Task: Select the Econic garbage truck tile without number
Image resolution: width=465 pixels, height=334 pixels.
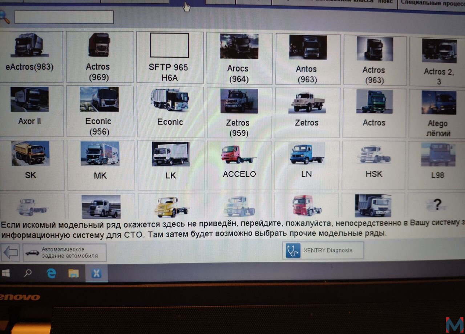Action: 170,111
